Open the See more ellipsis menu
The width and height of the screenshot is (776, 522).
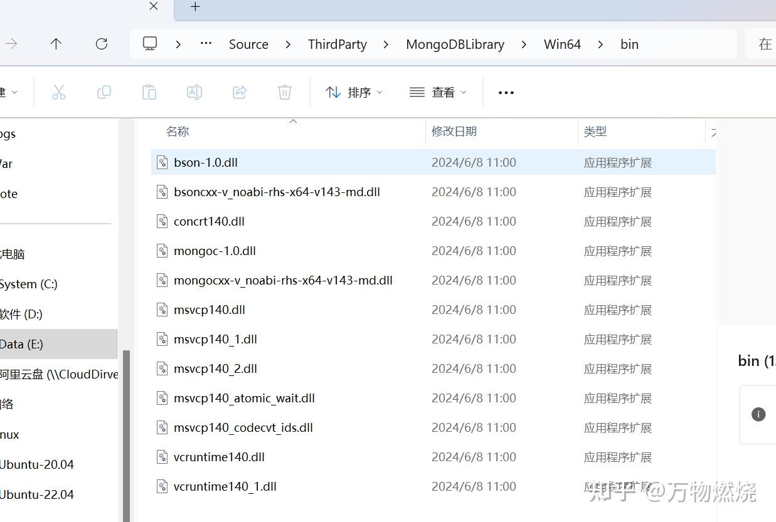tap(506, 92)
